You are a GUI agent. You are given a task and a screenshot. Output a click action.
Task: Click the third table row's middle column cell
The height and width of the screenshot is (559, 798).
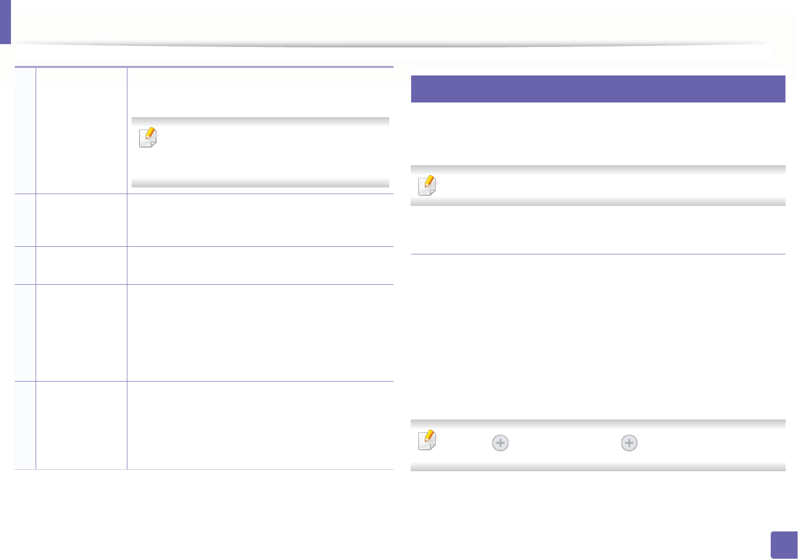click(81, 265)
